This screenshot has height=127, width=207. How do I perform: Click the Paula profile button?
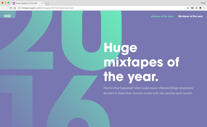[203, 3]
